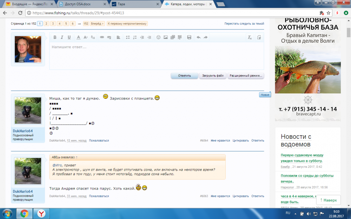This screenshot has width=351, height=219.
Task: Toggle italic text formatting
Action: coord(62,37)
